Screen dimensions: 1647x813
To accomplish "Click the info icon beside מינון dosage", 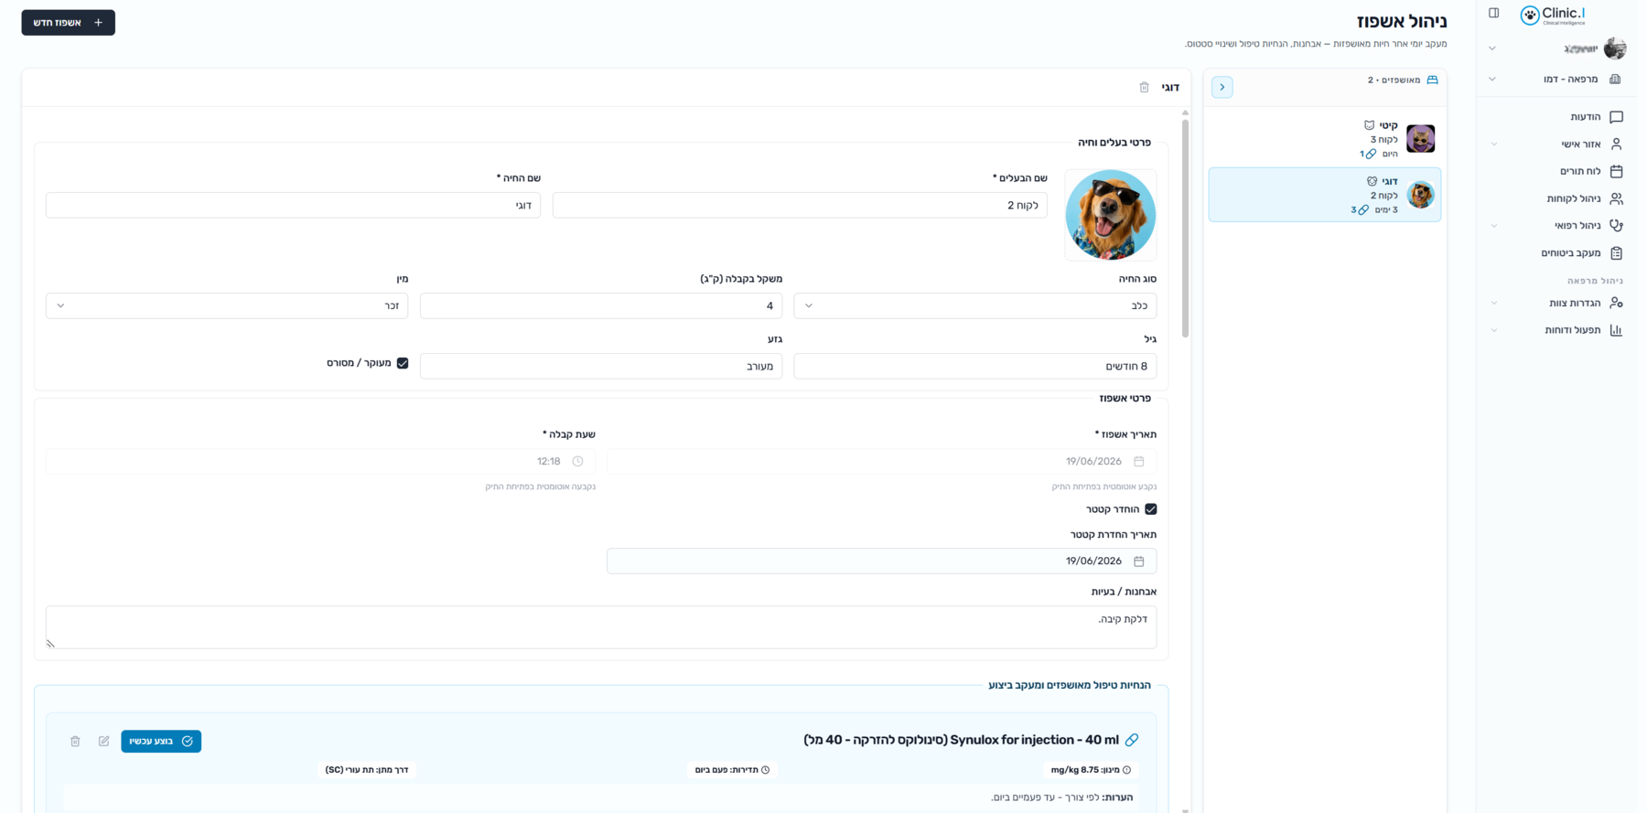I will (1126, 770).
